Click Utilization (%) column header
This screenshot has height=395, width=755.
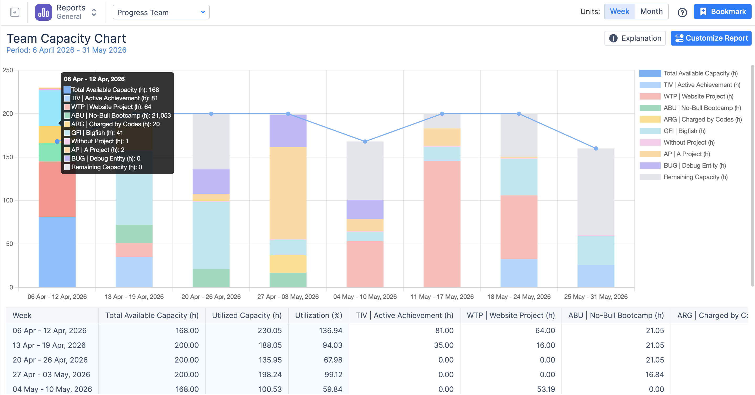tap(319, 315)
